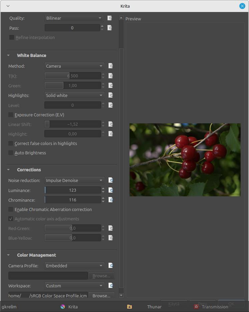The width and height of the screenshot is (249, 312).
Task: Click the Krita icon in the taskbar
Action: pyautogui.click(x=63, y=307)
